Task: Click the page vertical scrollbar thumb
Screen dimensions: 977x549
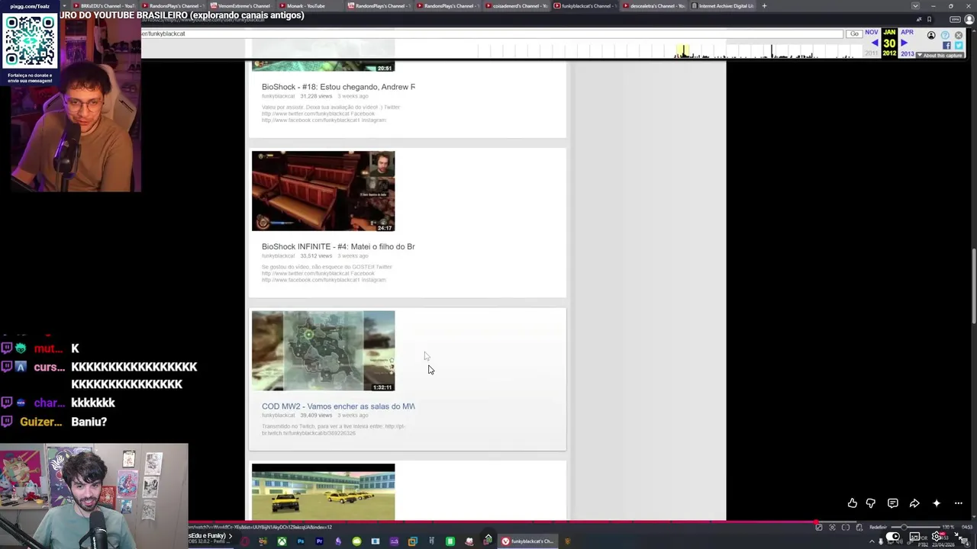Action: (x=973, y=288)
